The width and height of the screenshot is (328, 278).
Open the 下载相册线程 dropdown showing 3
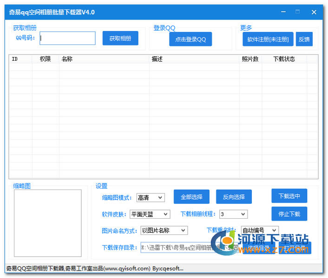tap(233, 214)
